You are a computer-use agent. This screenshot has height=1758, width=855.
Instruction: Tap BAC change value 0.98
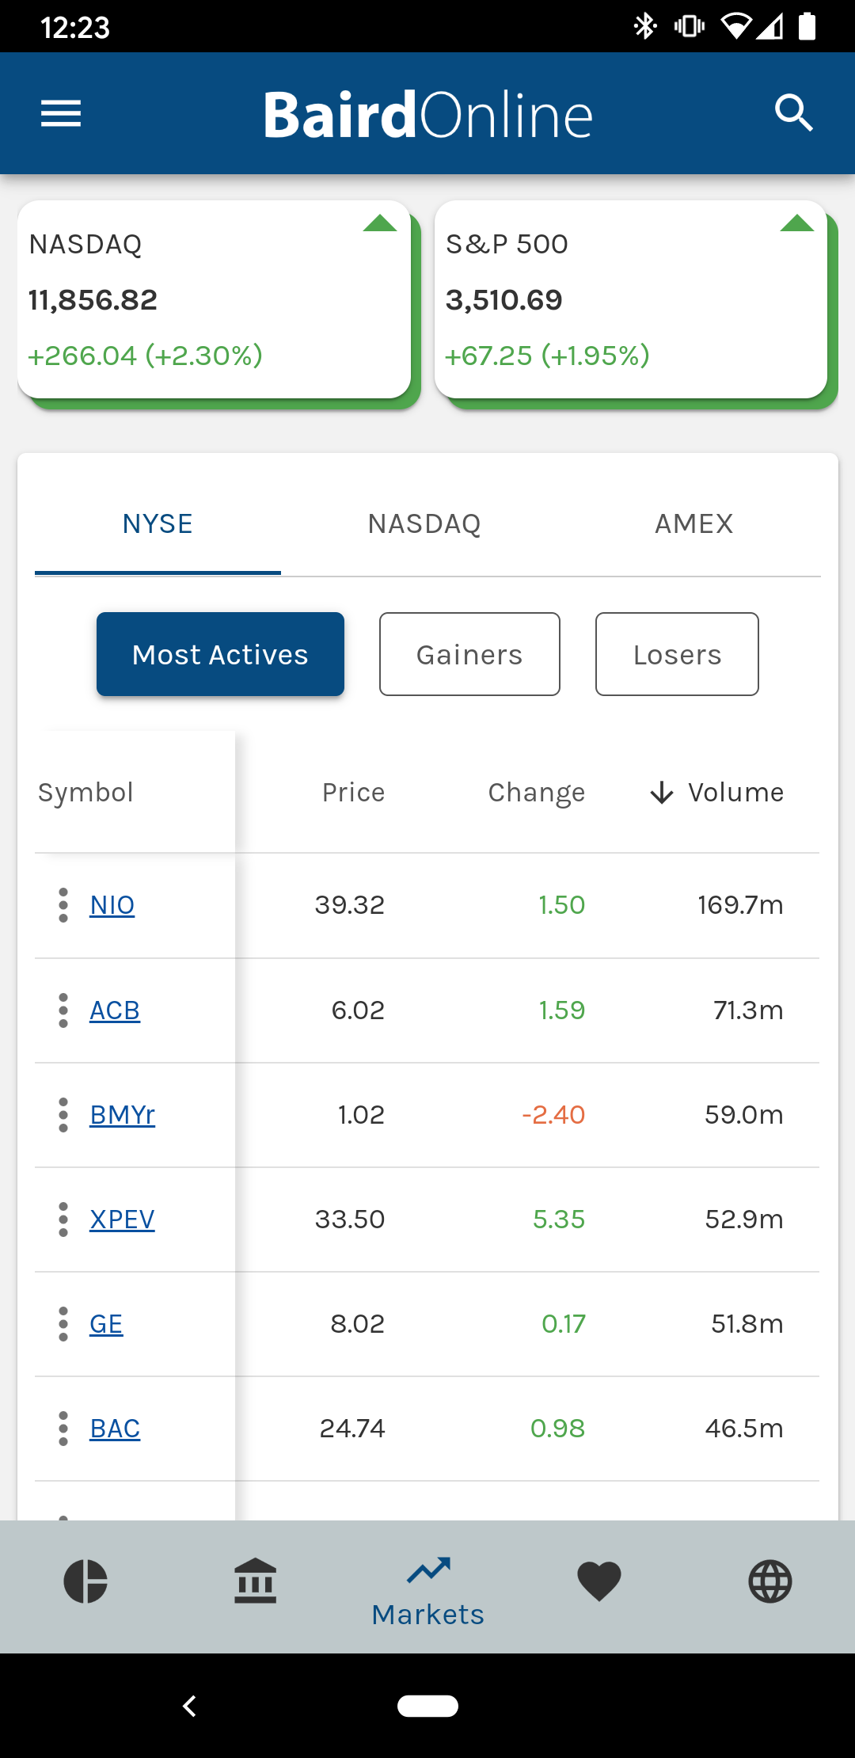pos(557,1429)
